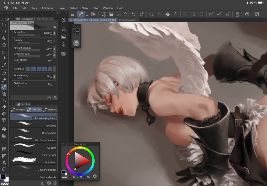Image resolution: width=267 pixels, height=186 pixels.
Task: Select the Pointillism brush
Action: coord(33,161)
